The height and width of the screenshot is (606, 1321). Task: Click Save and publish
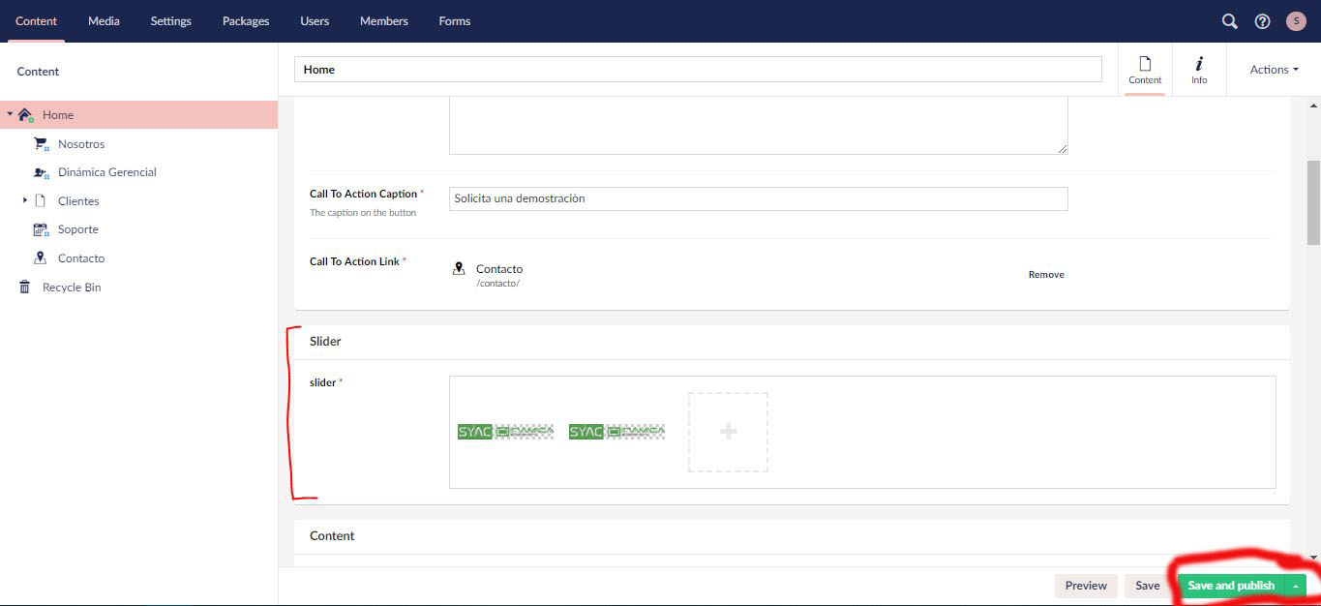pyautogui.click(x=1231, y=586)
